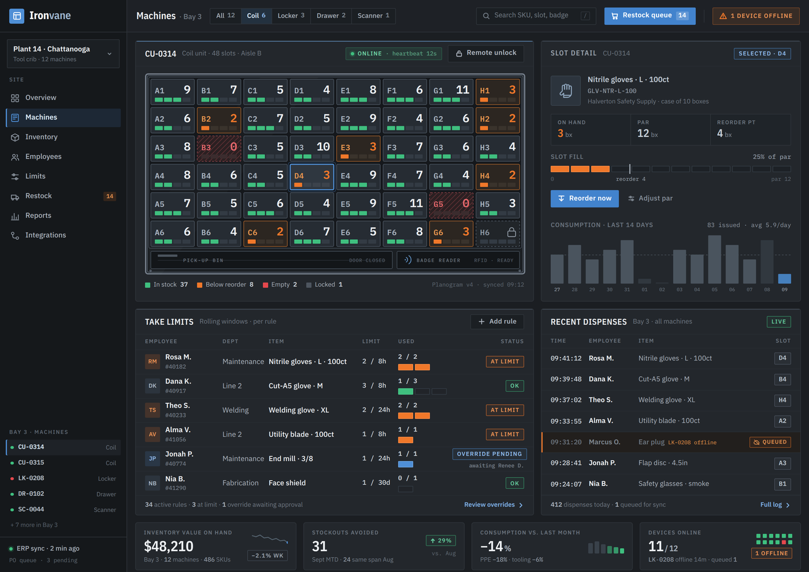Click the 'ERP sync · 2 min ago' status

[44, 548]
